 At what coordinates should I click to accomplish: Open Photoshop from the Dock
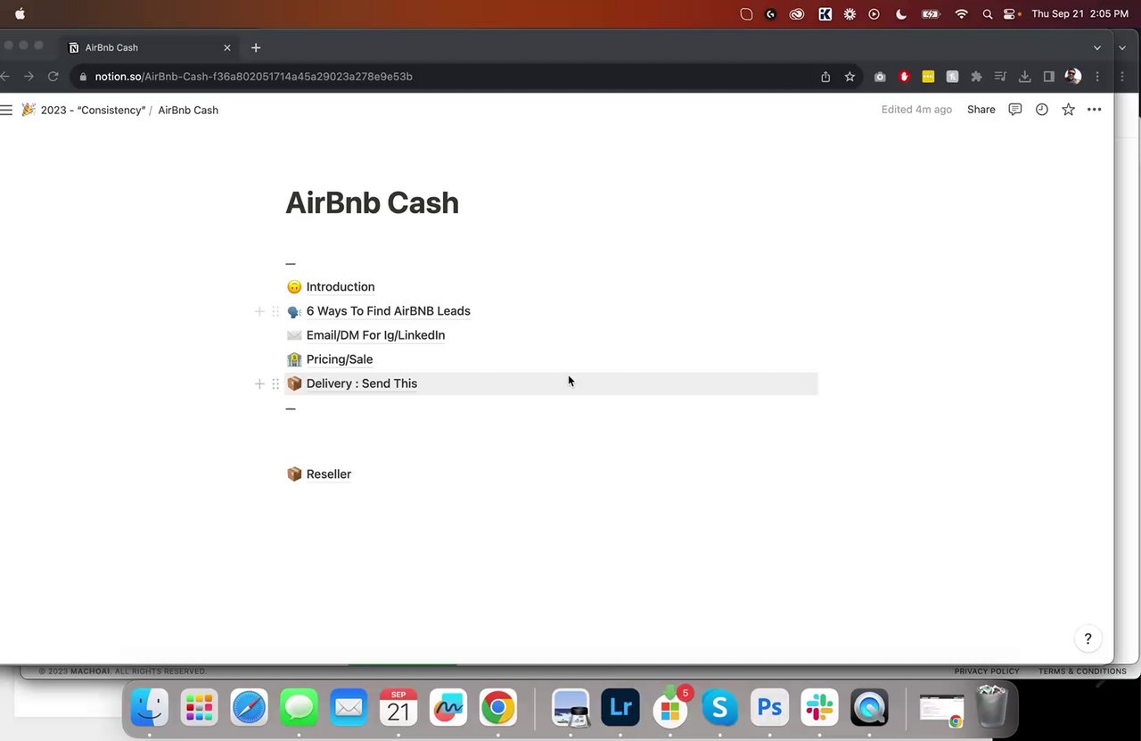coord(770,709)
